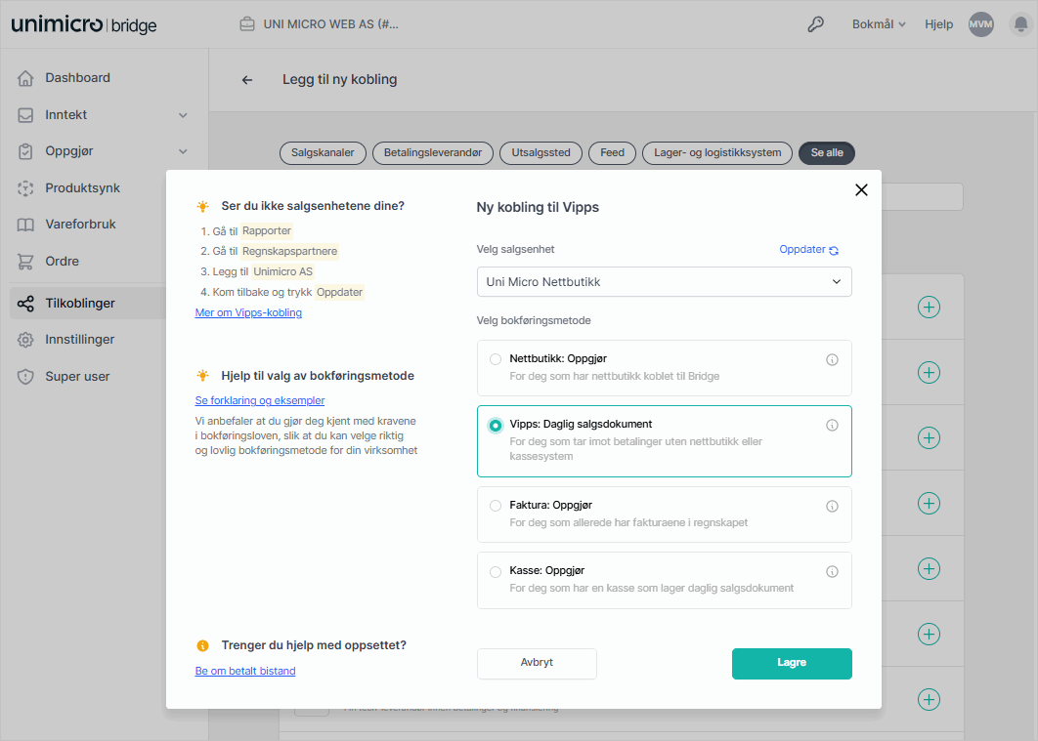Open the Velg salgsenhet dropdown
Viewport: 1038px width, 741px height.
664,282
